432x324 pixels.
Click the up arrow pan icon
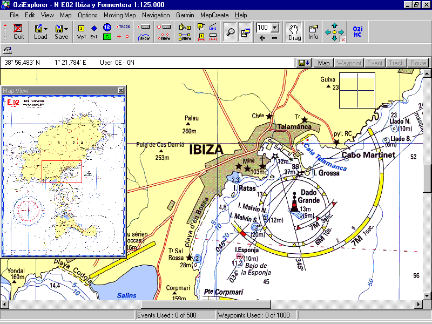[x=334, y=25]
